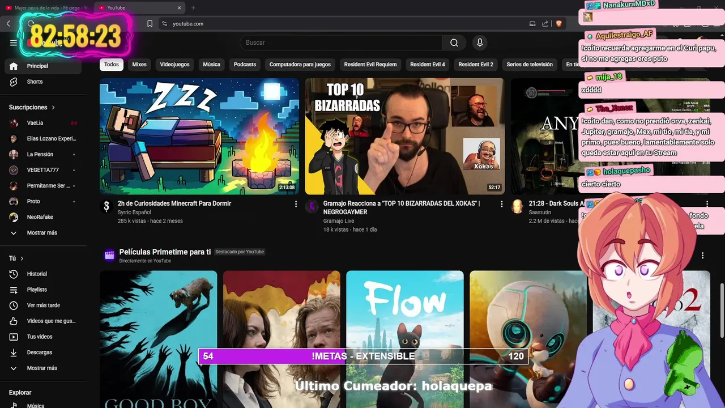Expand Mostrar más under subscriptions
725x408 pixels.
tap(43, 233)
